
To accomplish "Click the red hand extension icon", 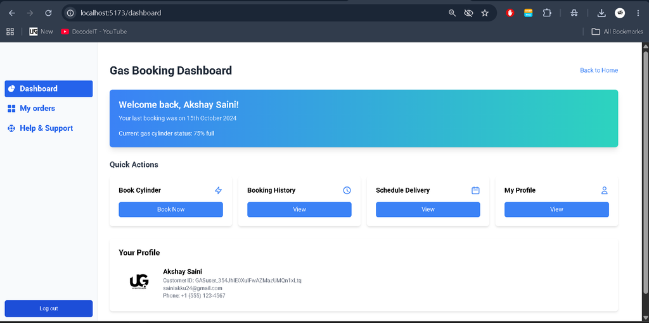I will [x=510, y=13].
